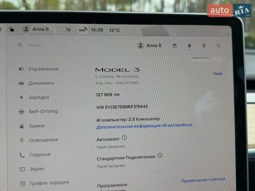Viewport: 255px width, 191px height.
Task: Open the График зарядки menu item
Action: point(49,183)
